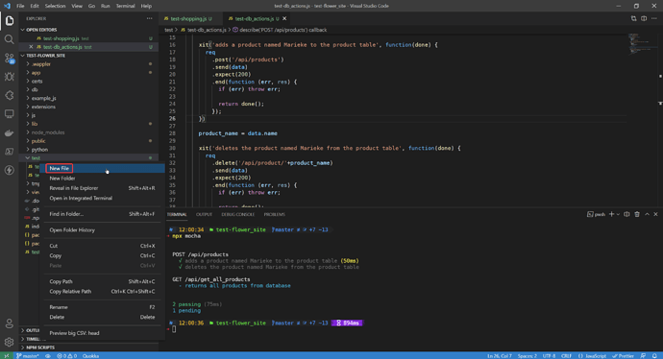This screenshot has width=663, height=359.
Task: Collapse the OPEN EDITORS section
Action: point(41,30)
